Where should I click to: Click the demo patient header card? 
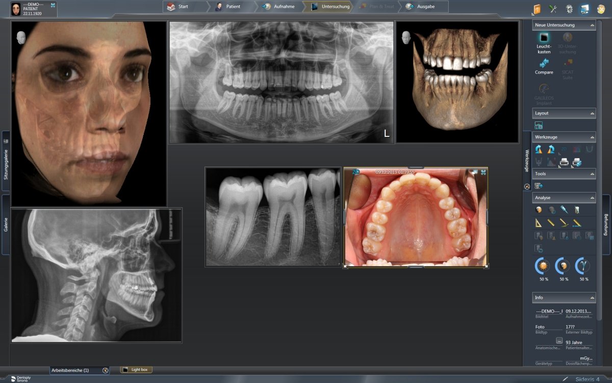point(34,9)
